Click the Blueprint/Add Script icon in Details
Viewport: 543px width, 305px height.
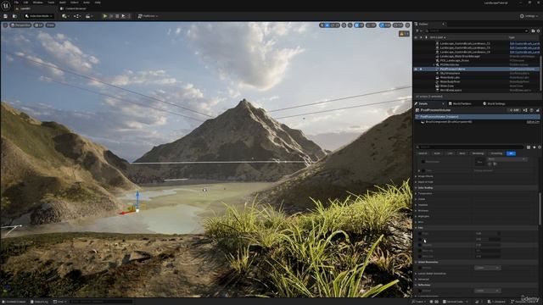tap(525, 110)
